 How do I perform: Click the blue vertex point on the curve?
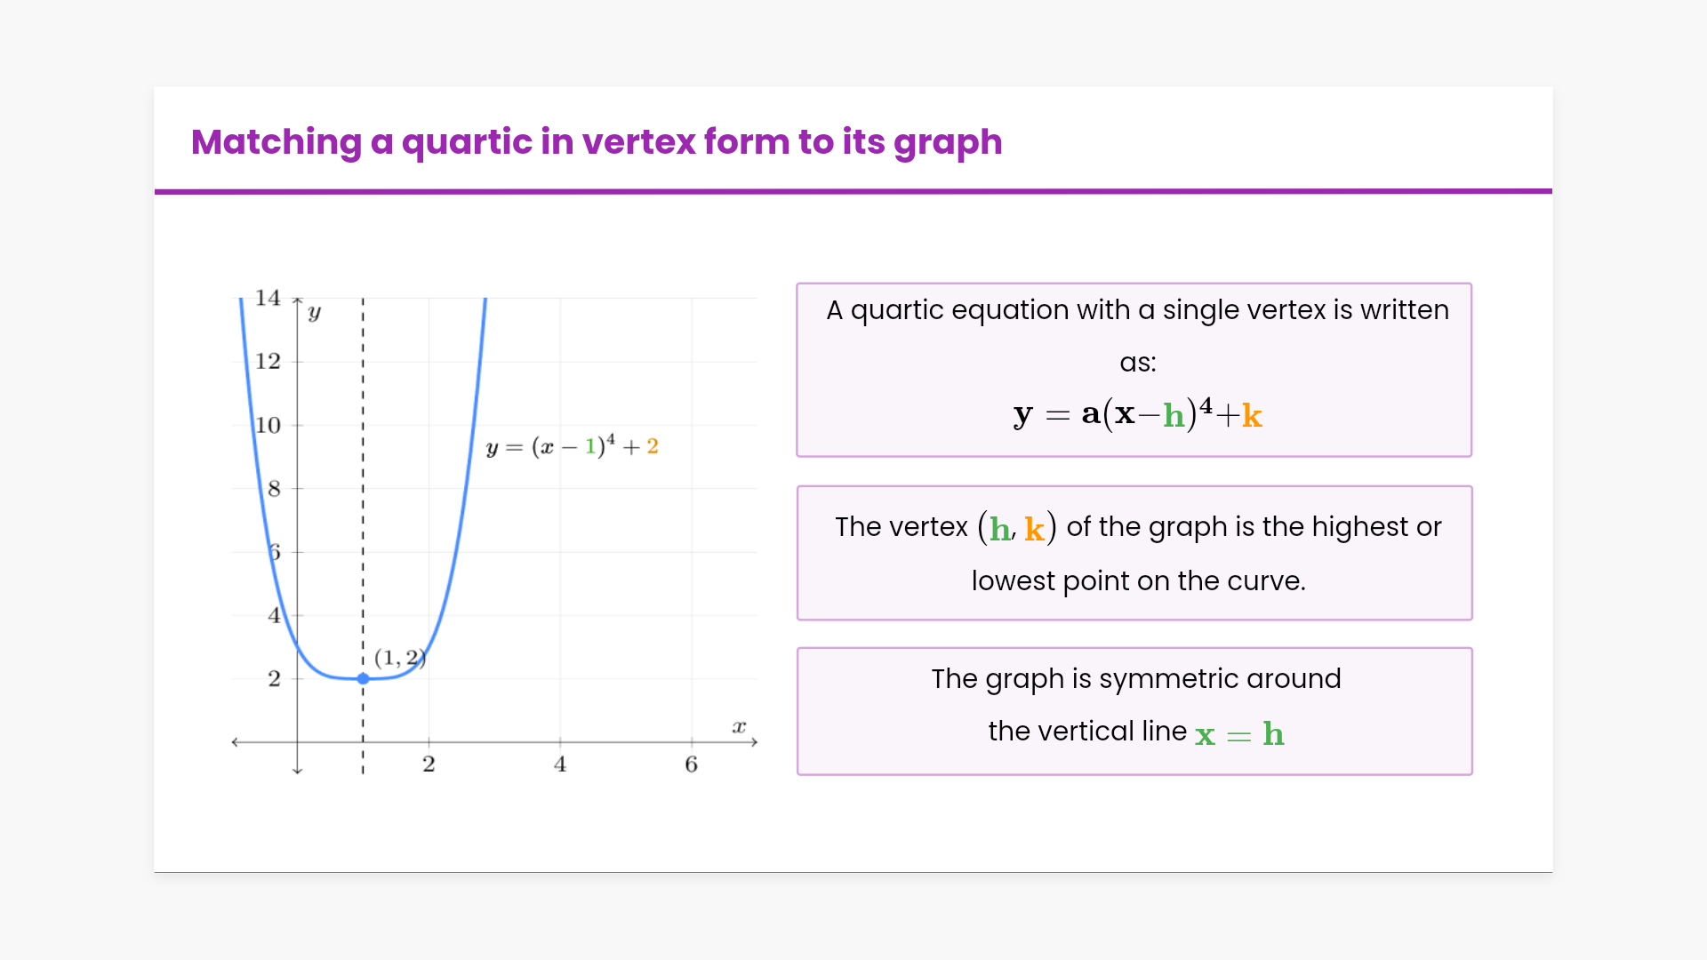coord(363,678)
